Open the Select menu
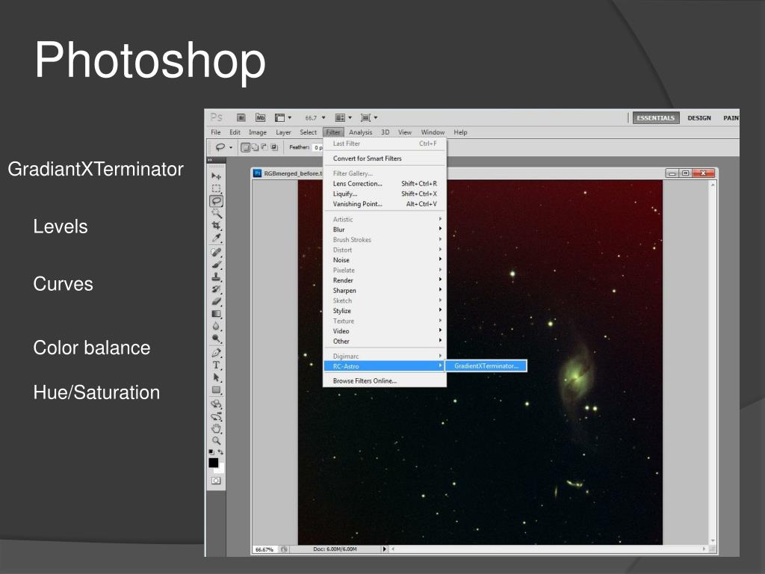Screen dimensions: 765x574 coord(308,132)
